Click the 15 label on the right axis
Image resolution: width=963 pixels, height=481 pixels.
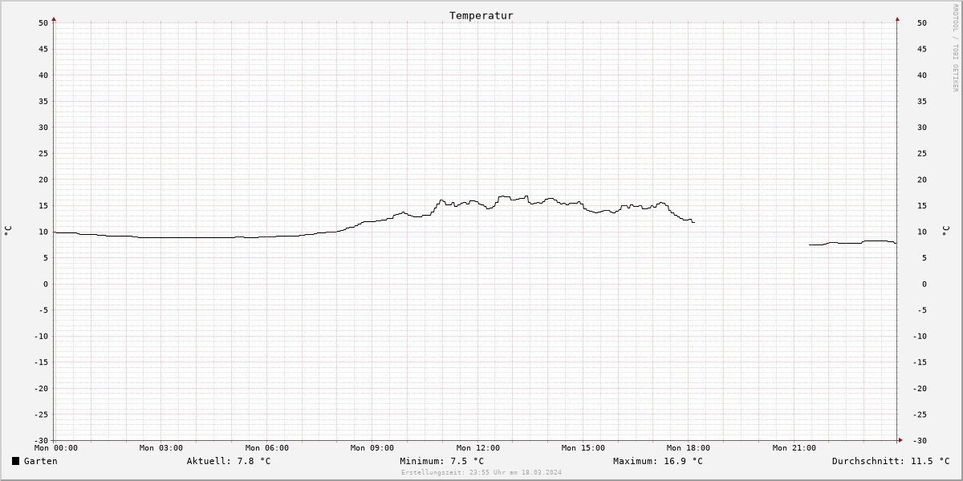[x=921, y=206]
